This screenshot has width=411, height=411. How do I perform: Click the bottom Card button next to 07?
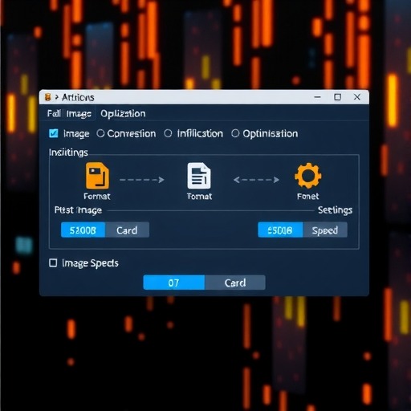tap(235, 283)
